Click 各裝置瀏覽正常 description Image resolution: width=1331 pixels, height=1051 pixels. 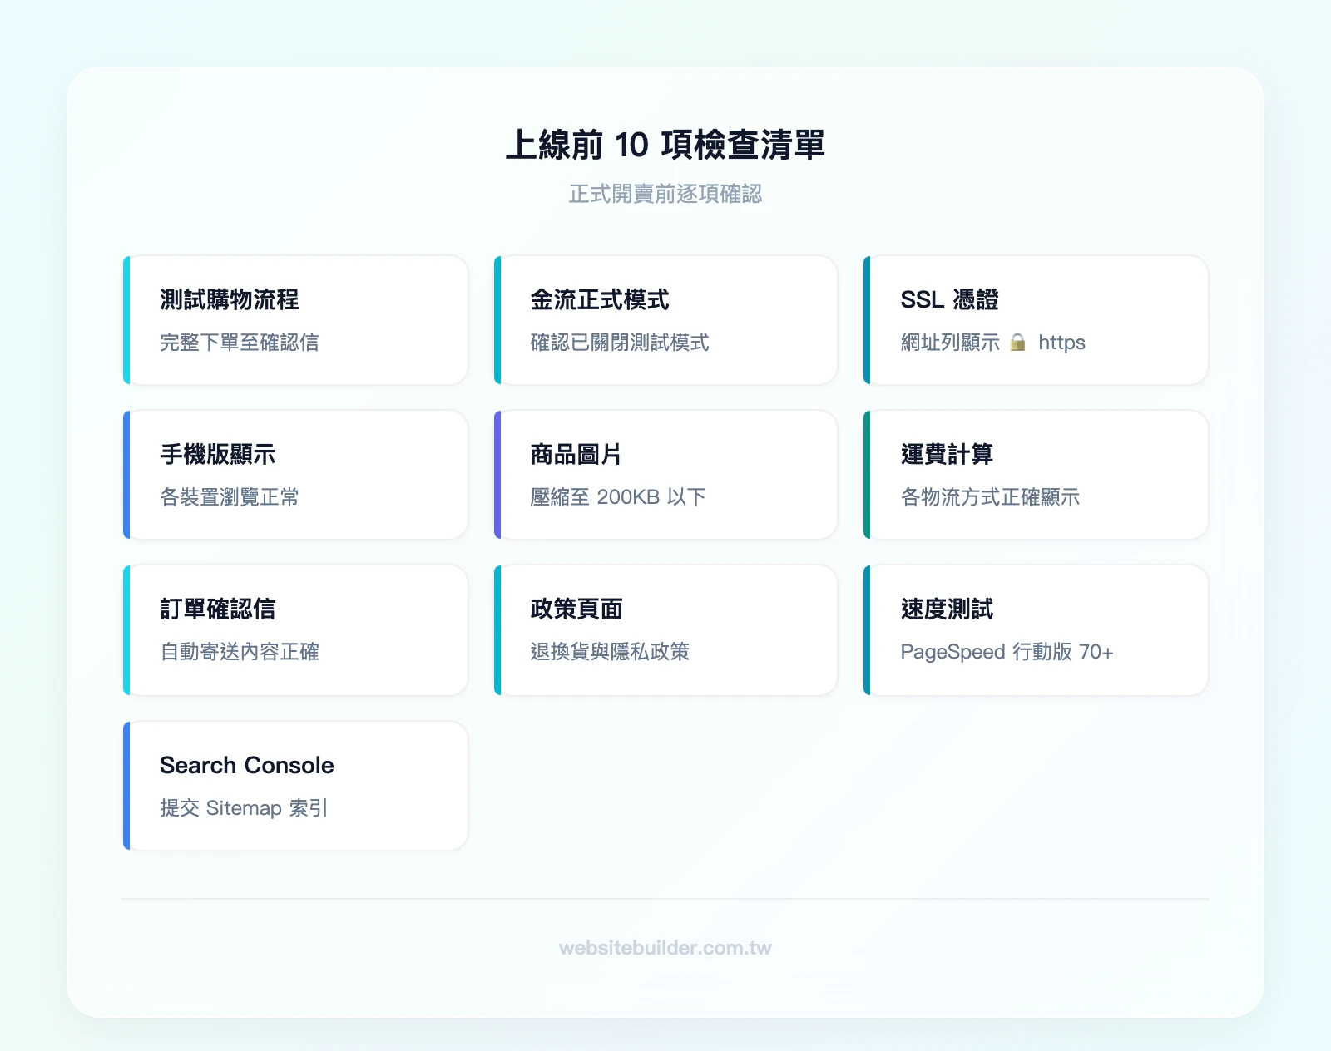[230, 497]
